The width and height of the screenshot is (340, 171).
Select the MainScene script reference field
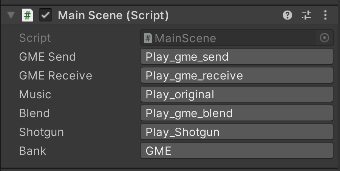point(227,38)
